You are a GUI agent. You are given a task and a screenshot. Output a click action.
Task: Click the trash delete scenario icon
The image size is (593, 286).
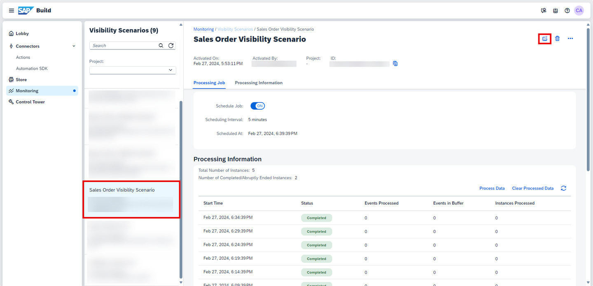point(557,39)
